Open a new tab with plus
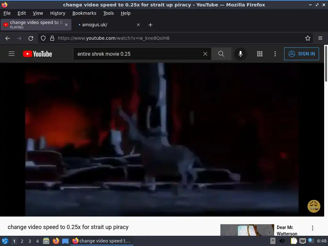This screenshot has width=328, height=246. coord(150,25)
